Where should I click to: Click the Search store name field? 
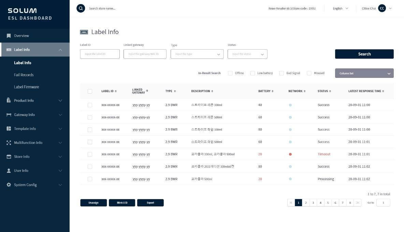(x=102, y=9)
